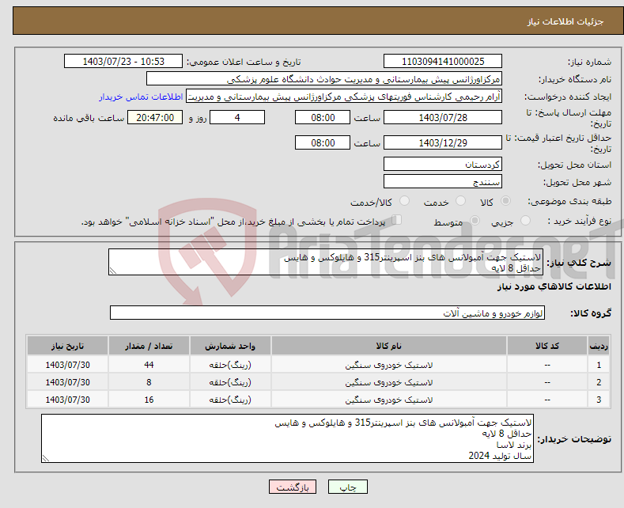Screen dimensions: 624x508
Task: Click the need date in row 3
Action: click(68, 400)
